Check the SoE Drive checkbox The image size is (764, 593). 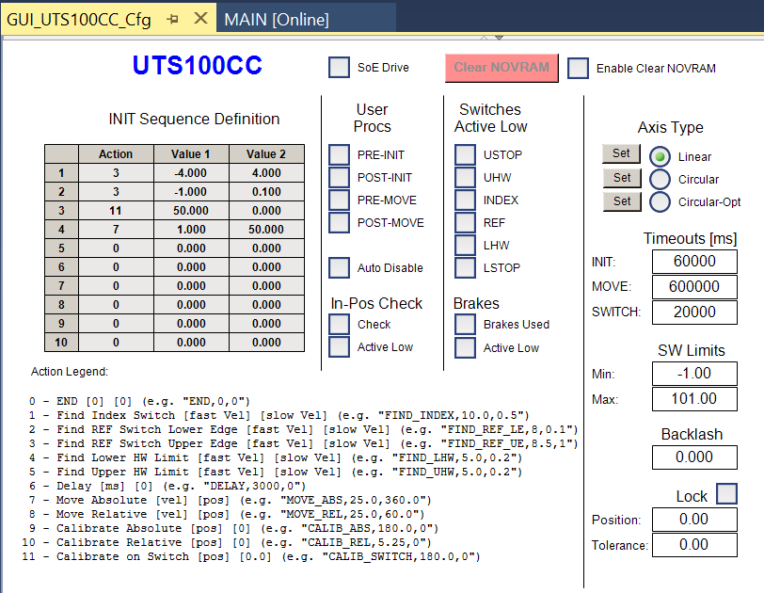339,67
